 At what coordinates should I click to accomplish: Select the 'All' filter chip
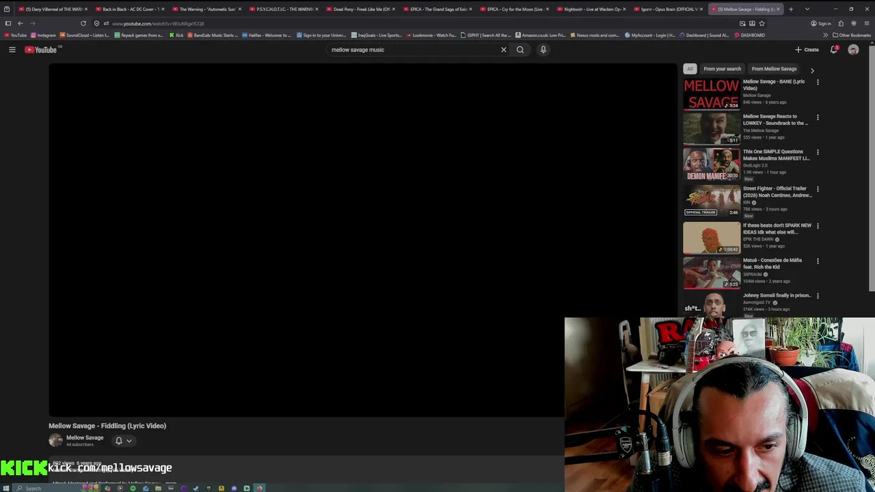[690, 68]
